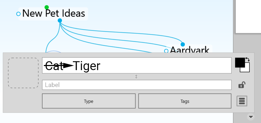Click the Label input field
The width and height of the screenshot is (261, 123).
pos(137,85)
